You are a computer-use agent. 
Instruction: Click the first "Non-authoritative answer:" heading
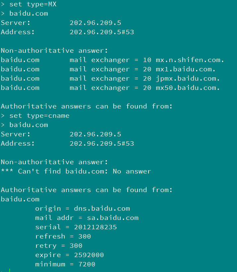pos(54,51)
